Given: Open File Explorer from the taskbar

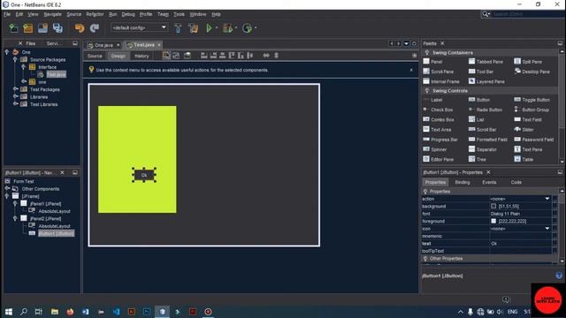Looking at the screenshot, I should tap(55, 312).
